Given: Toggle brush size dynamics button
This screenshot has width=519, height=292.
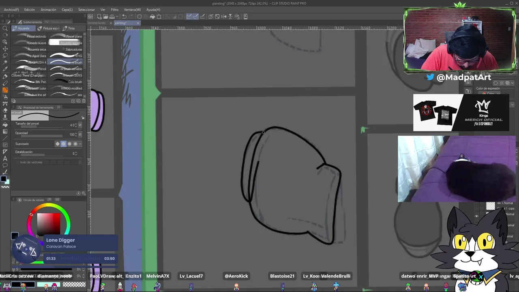Looking at the screenshot, I should click(x=80, y=125).
